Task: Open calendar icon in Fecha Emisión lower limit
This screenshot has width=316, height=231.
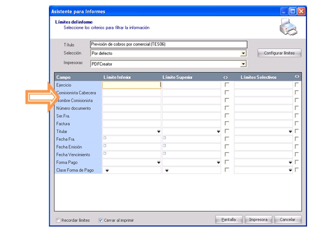Action: (x=105, y=146)
